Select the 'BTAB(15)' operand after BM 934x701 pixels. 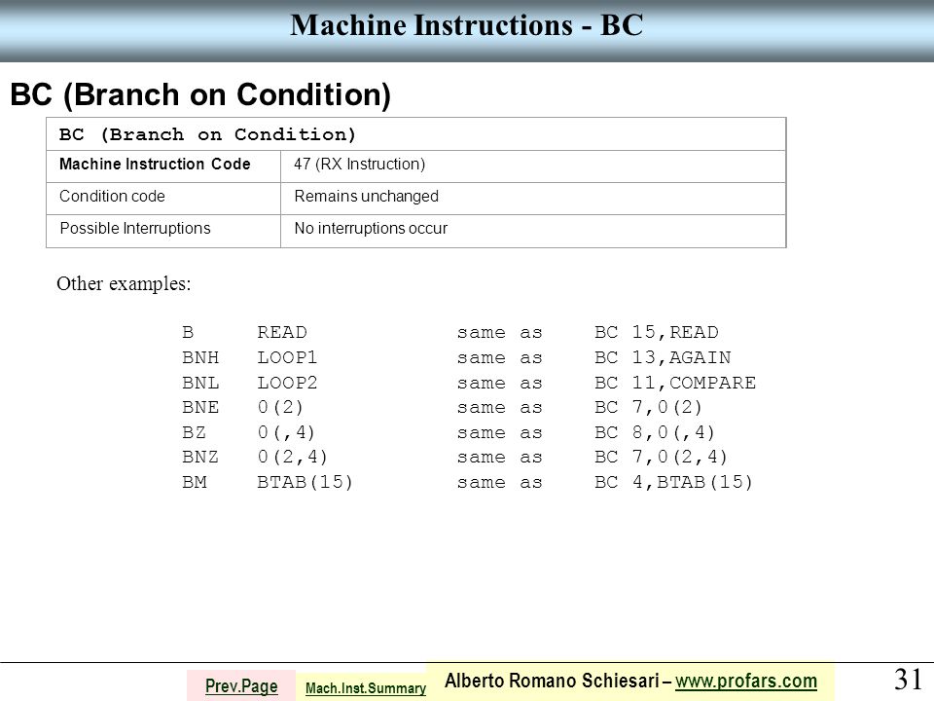[305, 482]
